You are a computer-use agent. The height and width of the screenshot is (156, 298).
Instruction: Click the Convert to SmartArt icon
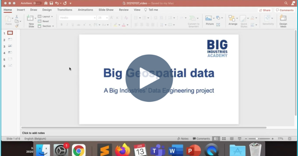point(192,18)
